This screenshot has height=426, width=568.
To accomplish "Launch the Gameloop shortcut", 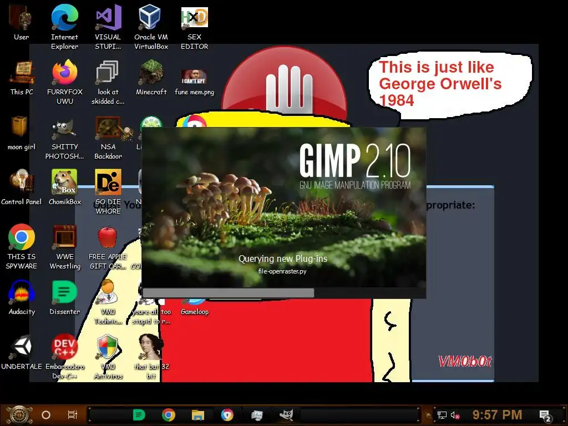I will click(195, 306).
